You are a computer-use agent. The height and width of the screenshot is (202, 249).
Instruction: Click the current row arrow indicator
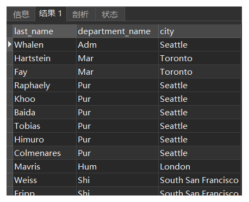pos(10,44)
